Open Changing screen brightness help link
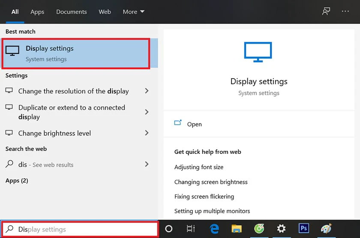The image size is (360, 238). [211, 182]
